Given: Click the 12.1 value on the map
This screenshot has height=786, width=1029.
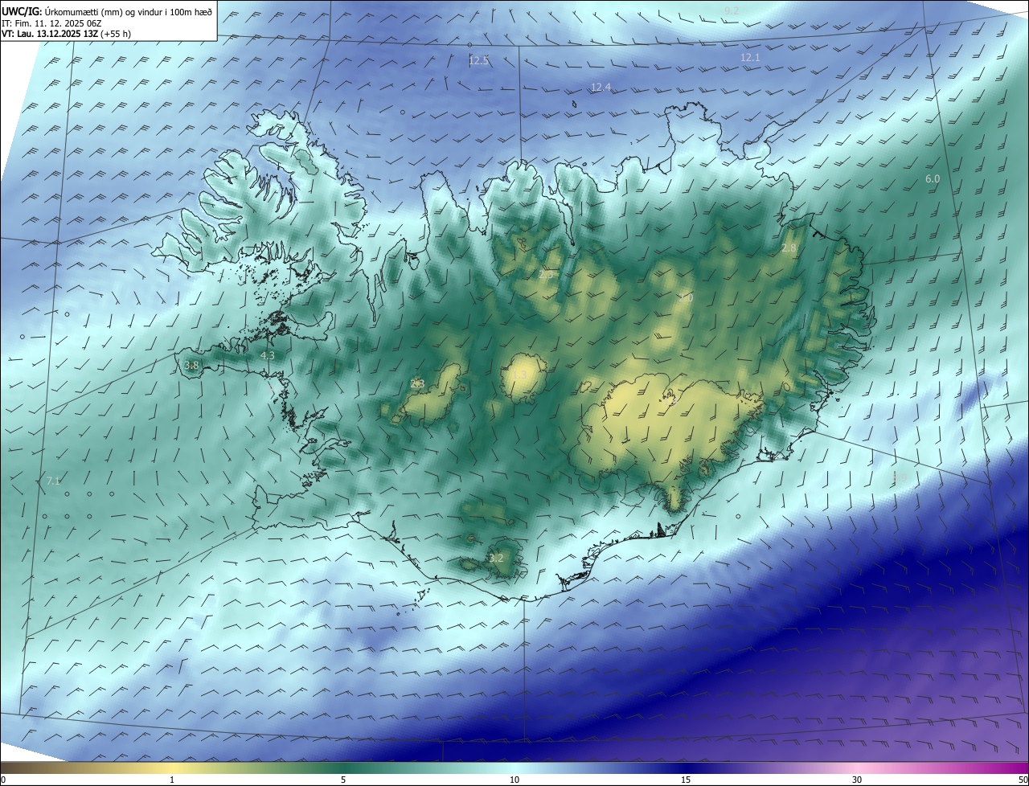Looking at the screenshot, I should [x=750, y=58].
